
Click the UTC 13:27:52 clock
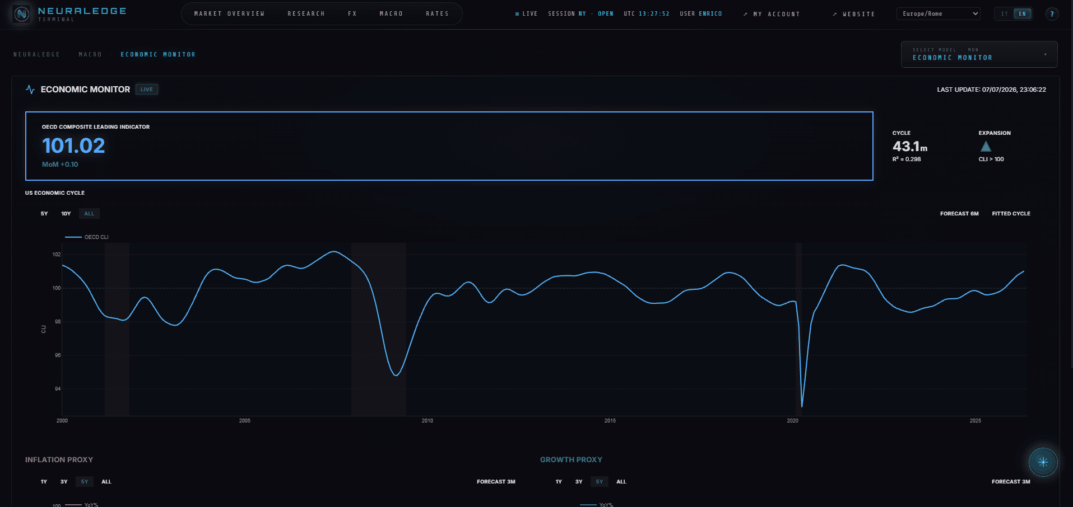[x=646, y=14]
